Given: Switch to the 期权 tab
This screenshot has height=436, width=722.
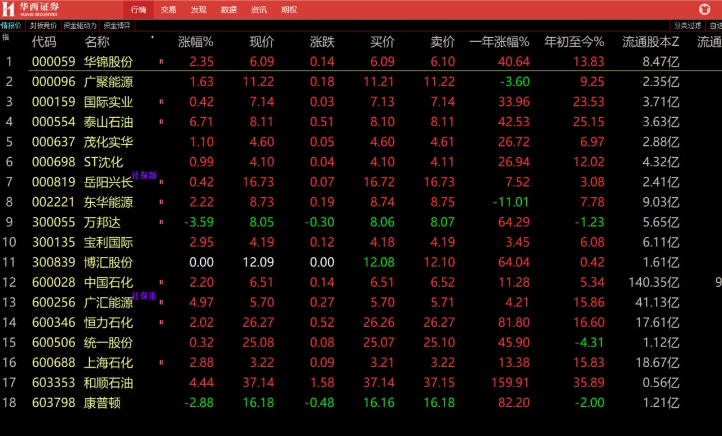Looking at the screenshot, I should [x=289, y=10].
